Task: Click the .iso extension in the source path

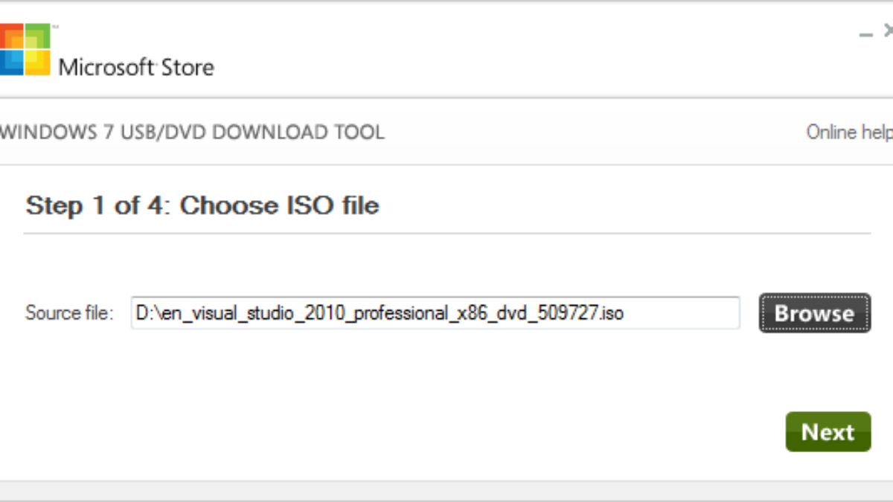Action: coord(612,313)
